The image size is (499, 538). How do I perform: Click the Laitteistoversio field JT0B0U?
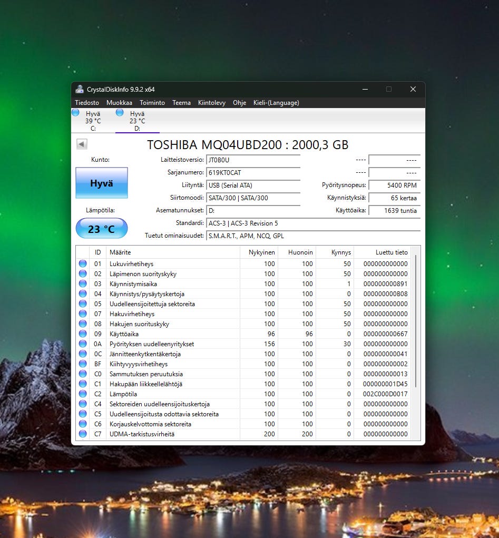point(253,160)
